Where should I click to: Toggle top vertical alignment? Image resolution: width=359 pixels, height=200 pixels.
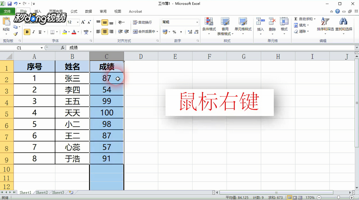pos(98,22)
